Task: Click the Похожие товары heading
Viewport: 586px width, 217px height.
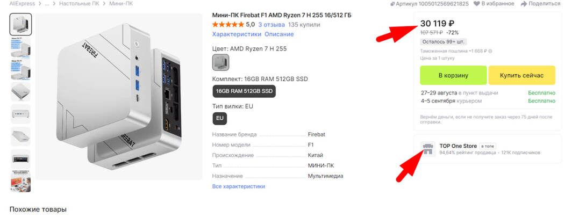Action: [x=38, y=209]
